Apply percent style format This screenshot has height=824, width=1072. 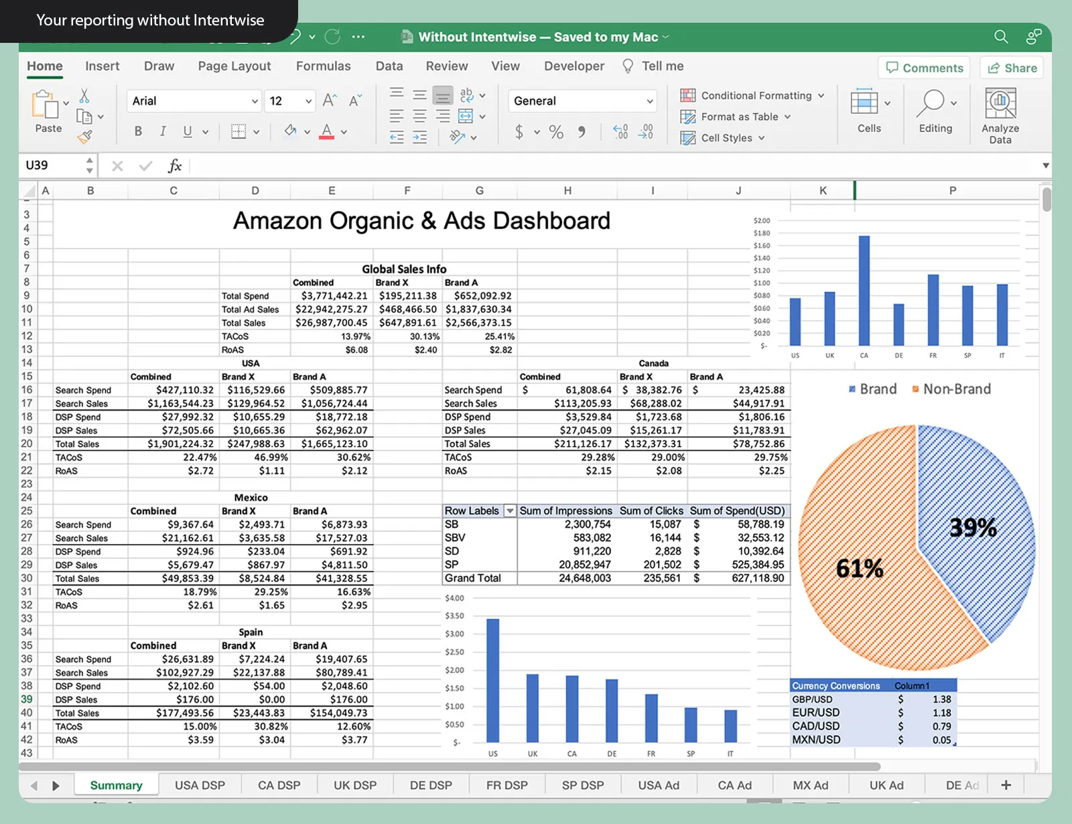[556, 131]
